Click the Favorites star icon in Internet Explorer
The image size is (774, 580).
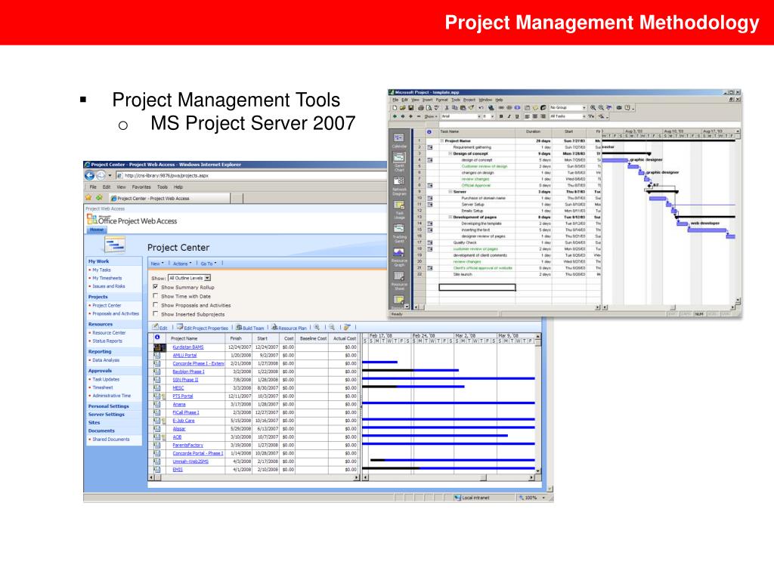click(88, 197)
